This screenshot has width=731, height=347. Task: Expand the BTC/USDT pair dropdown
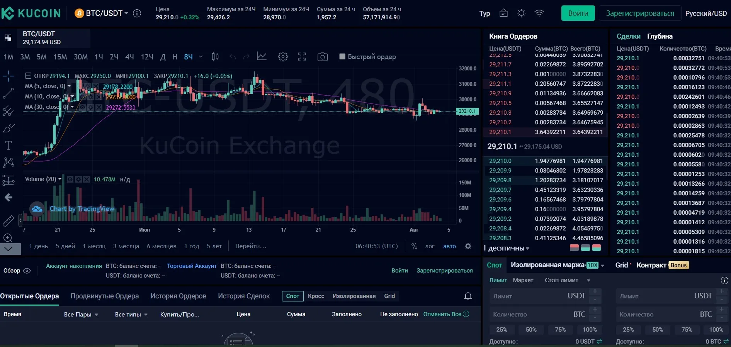tap(126, 13)
